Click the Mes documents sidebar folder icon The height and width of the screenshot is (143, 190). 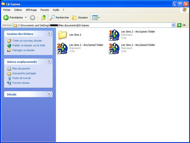[x=9, y=69]
